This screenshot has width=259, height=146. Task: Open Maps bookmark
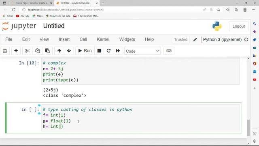tap(38, 16)
